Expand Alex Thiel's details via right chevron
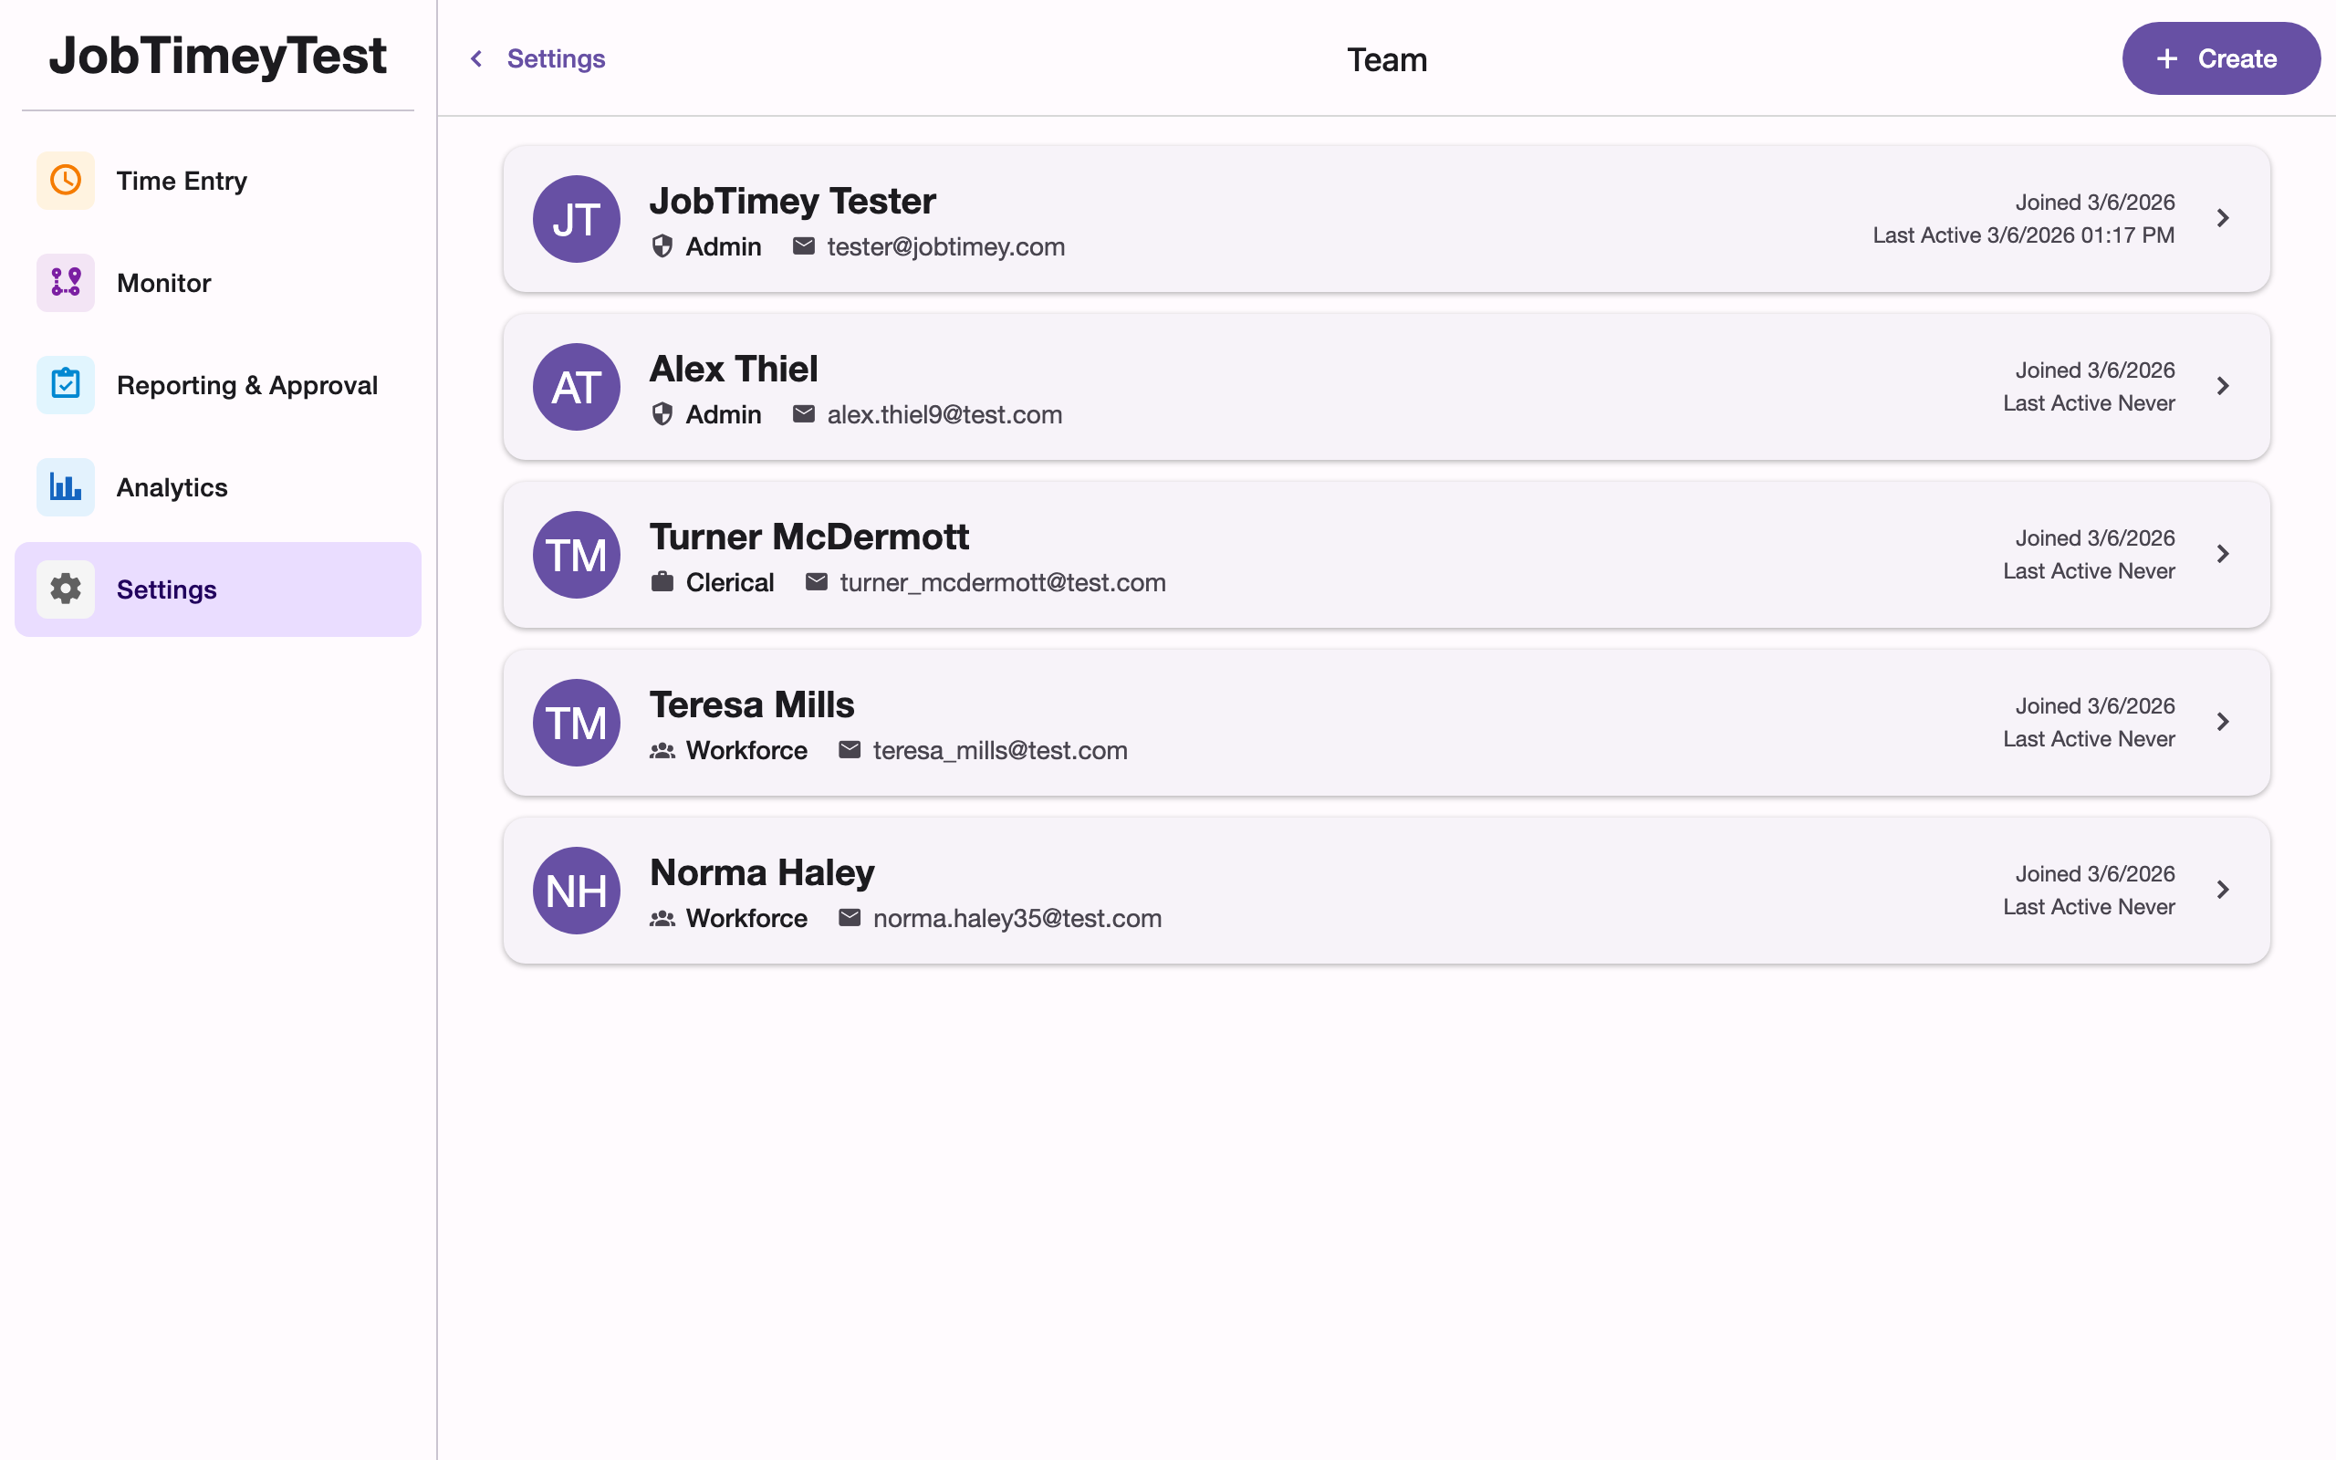Screen dimensions: 2336x1460 2224,386
